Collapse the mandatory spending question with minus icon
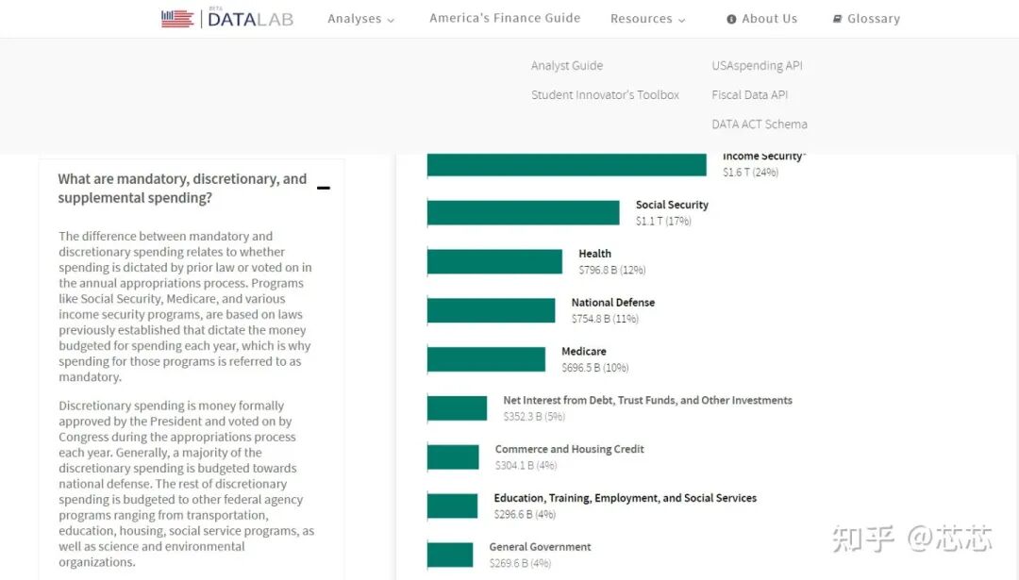The width and height of the screenshot is (1019, 580). (324, 188)
